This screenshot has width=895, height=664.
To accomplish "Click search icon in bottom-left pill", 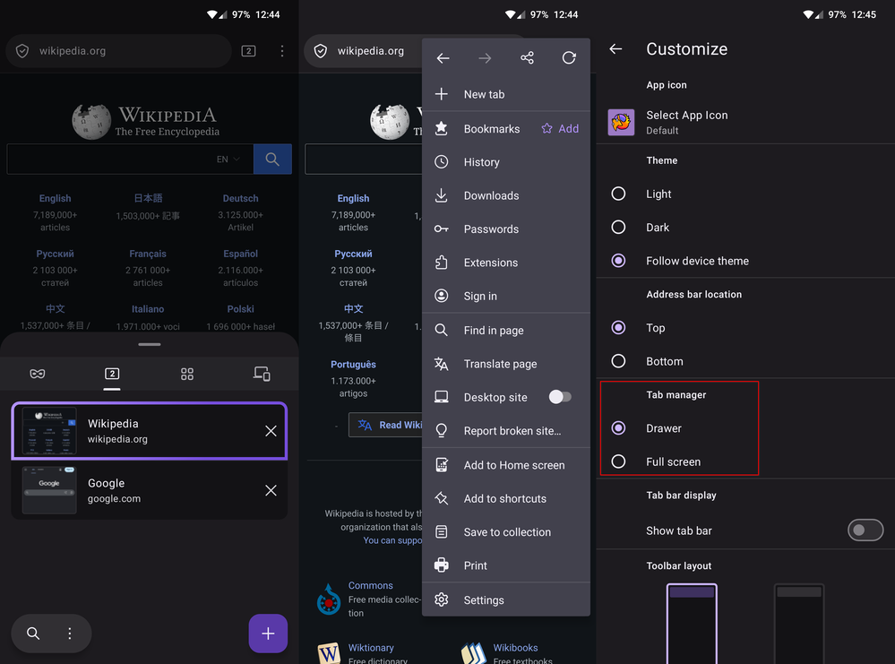I will click(x=33, y=634).
